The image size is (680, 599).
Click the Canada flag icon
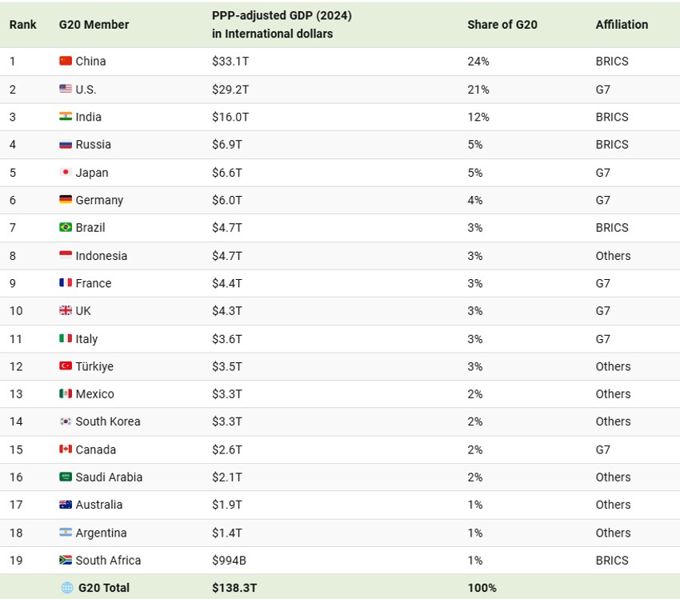[66, 449]
